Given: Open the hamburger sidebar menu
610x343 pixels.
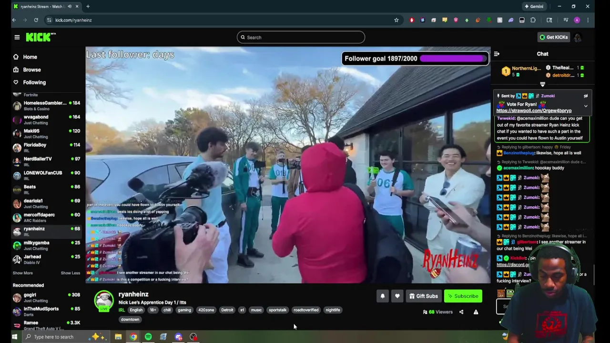Looking at the screenshot, I should click(17, 37).
